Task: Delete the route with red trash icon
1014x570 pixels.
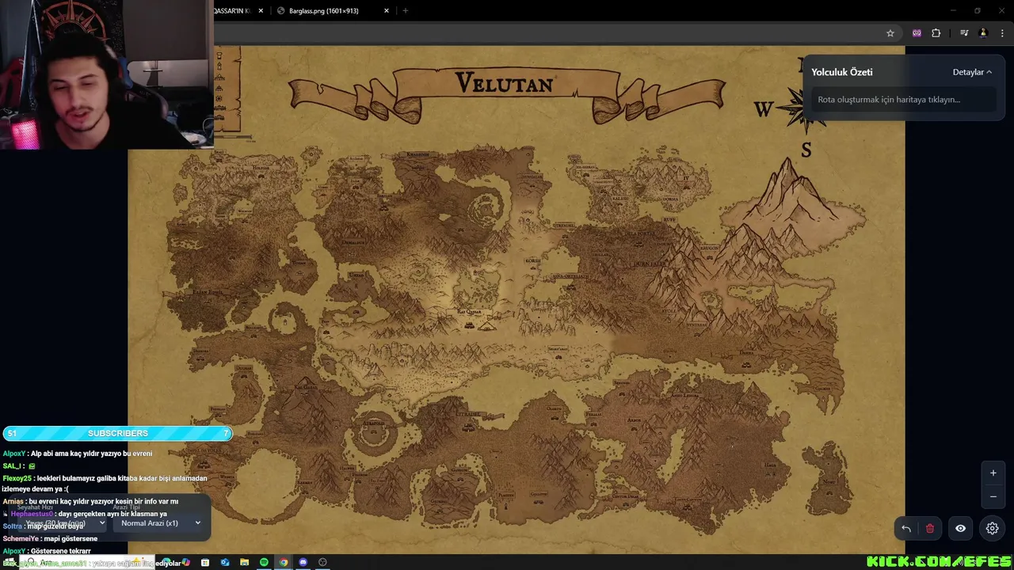Action: pos(930,528)
